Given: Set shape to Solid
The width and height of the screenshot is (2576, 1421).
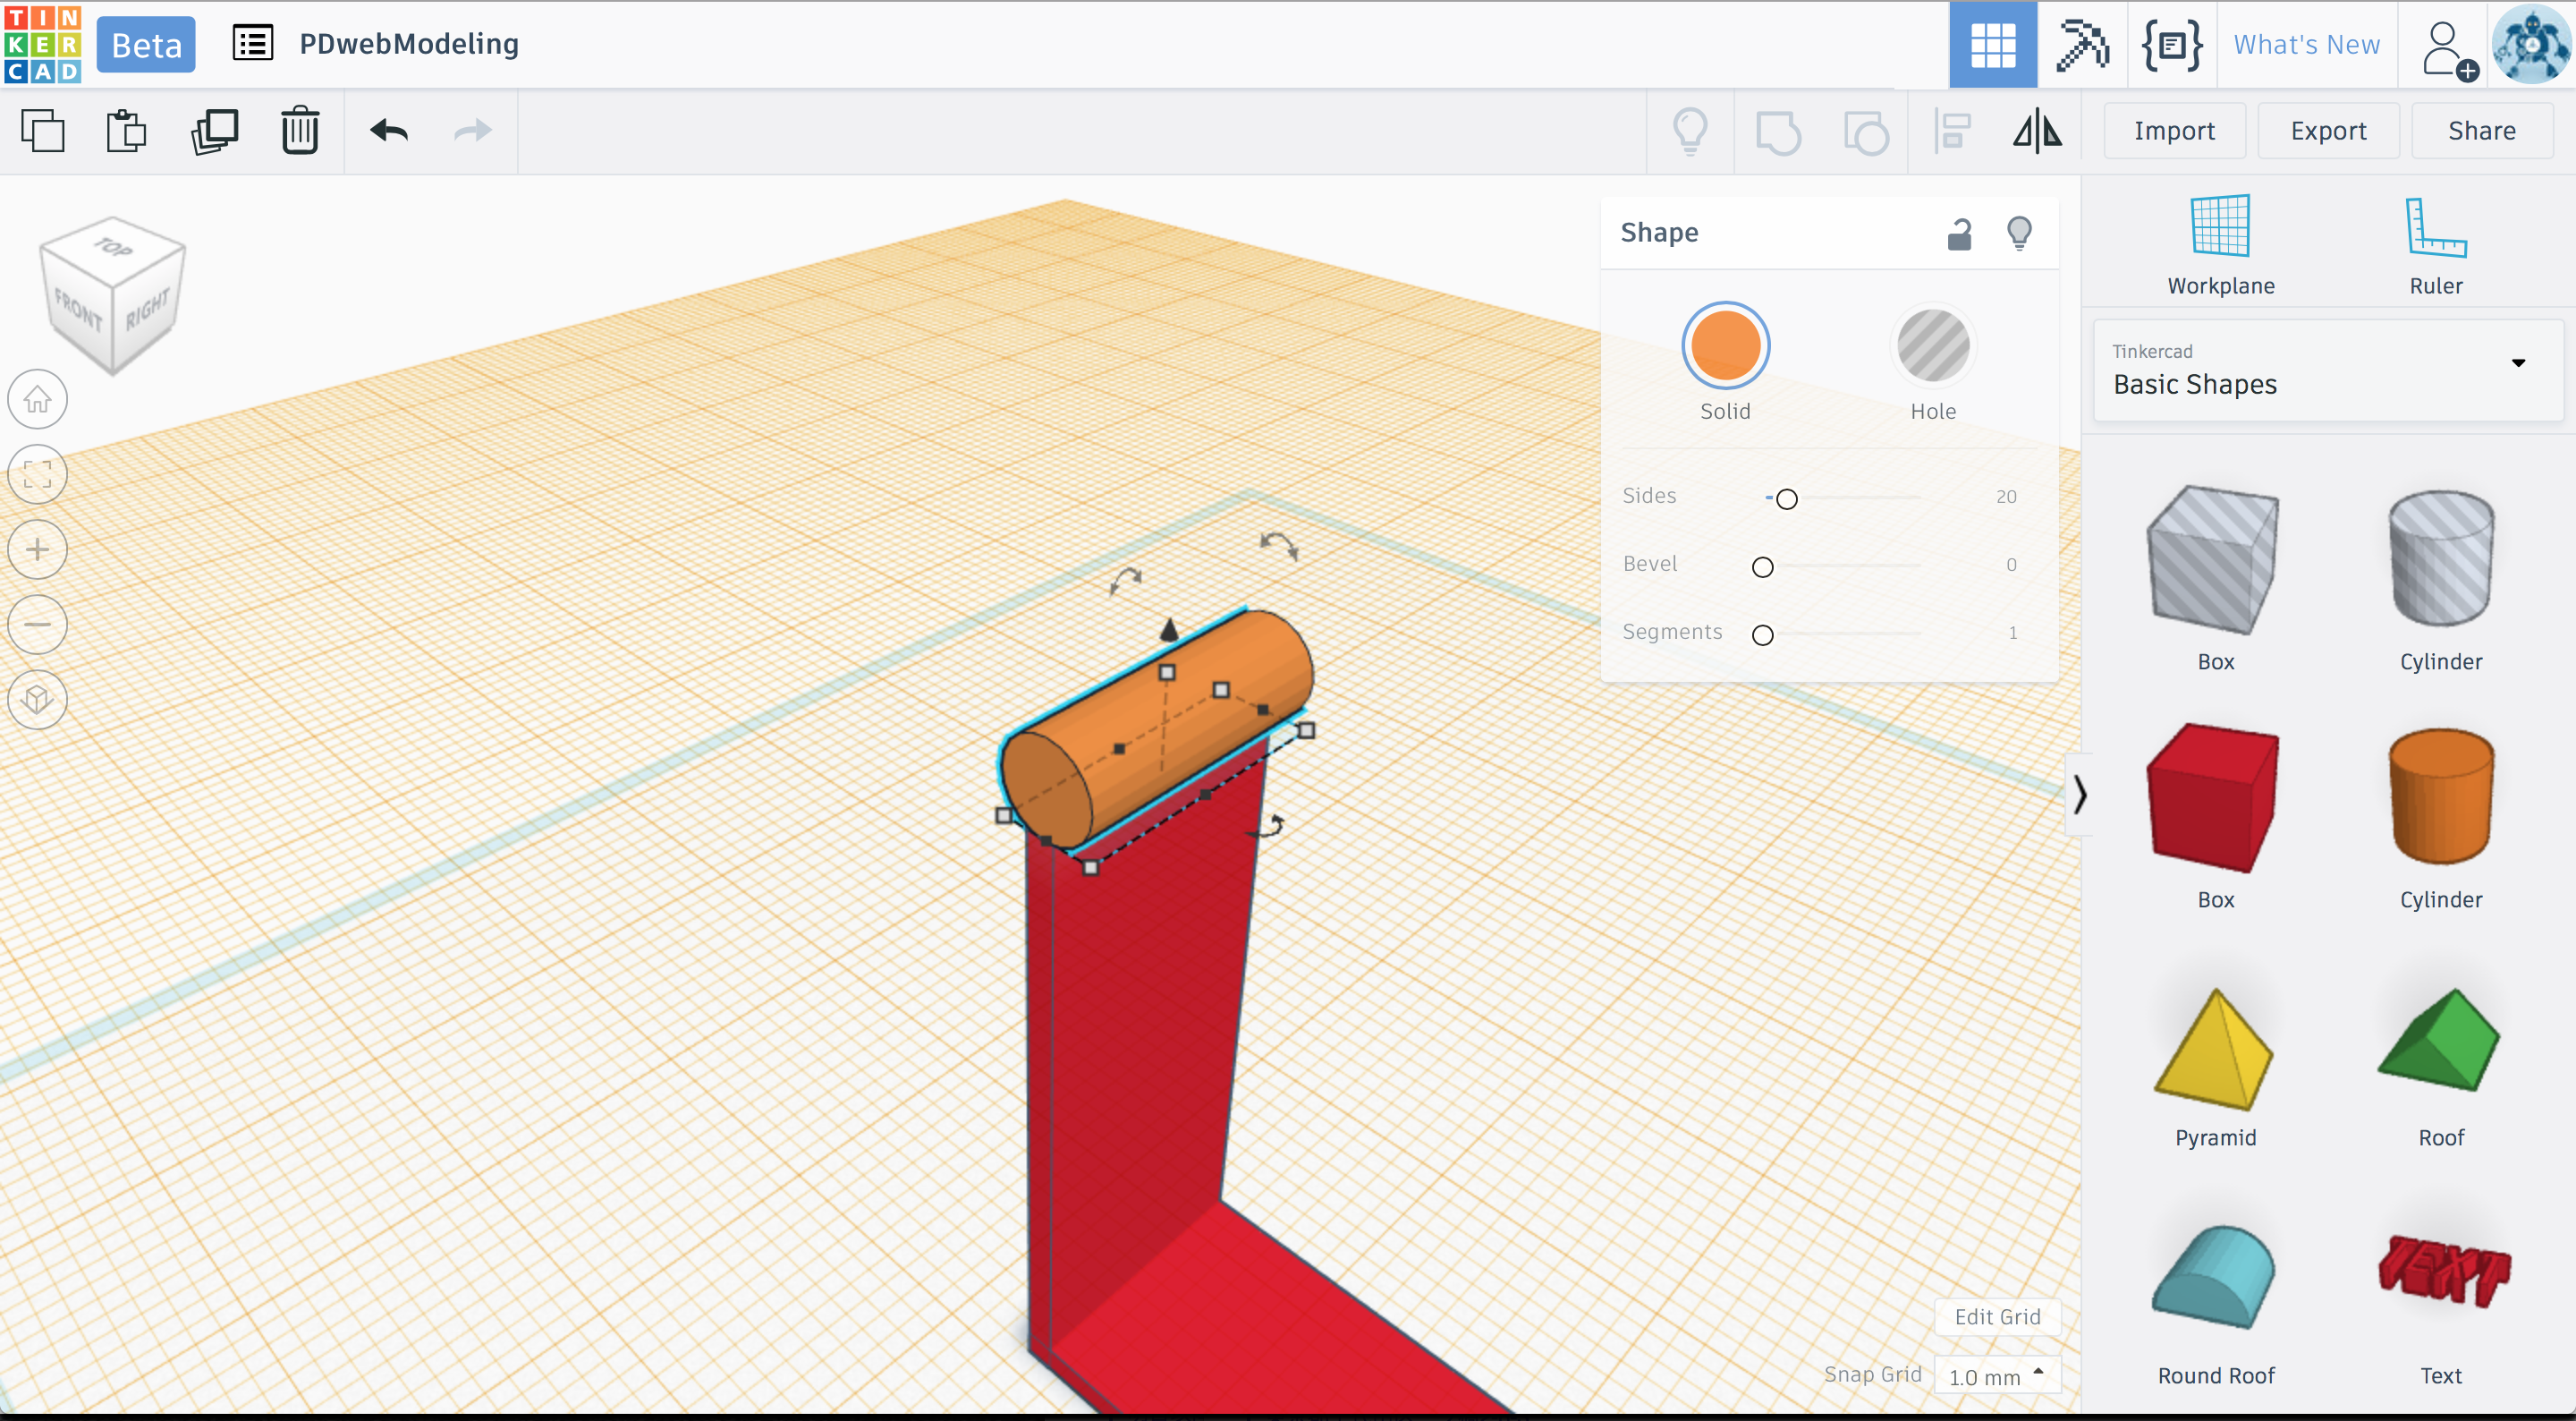Looking at the screenshot, I should point(1725,346).
